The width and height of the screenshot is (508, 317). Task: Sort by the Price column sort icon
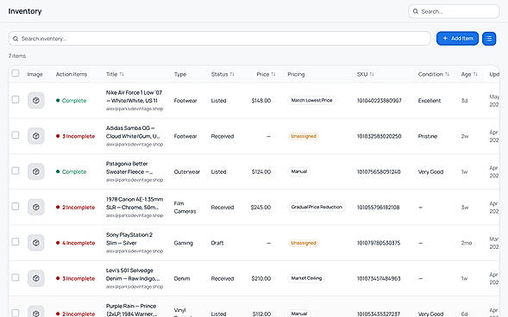point(273,74)
